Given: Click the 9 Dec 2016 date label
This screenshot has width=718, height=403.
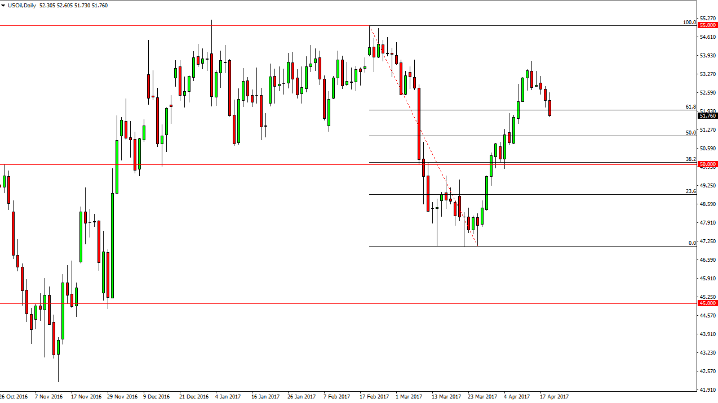Looking at the screenshot, I should point(157,397).
